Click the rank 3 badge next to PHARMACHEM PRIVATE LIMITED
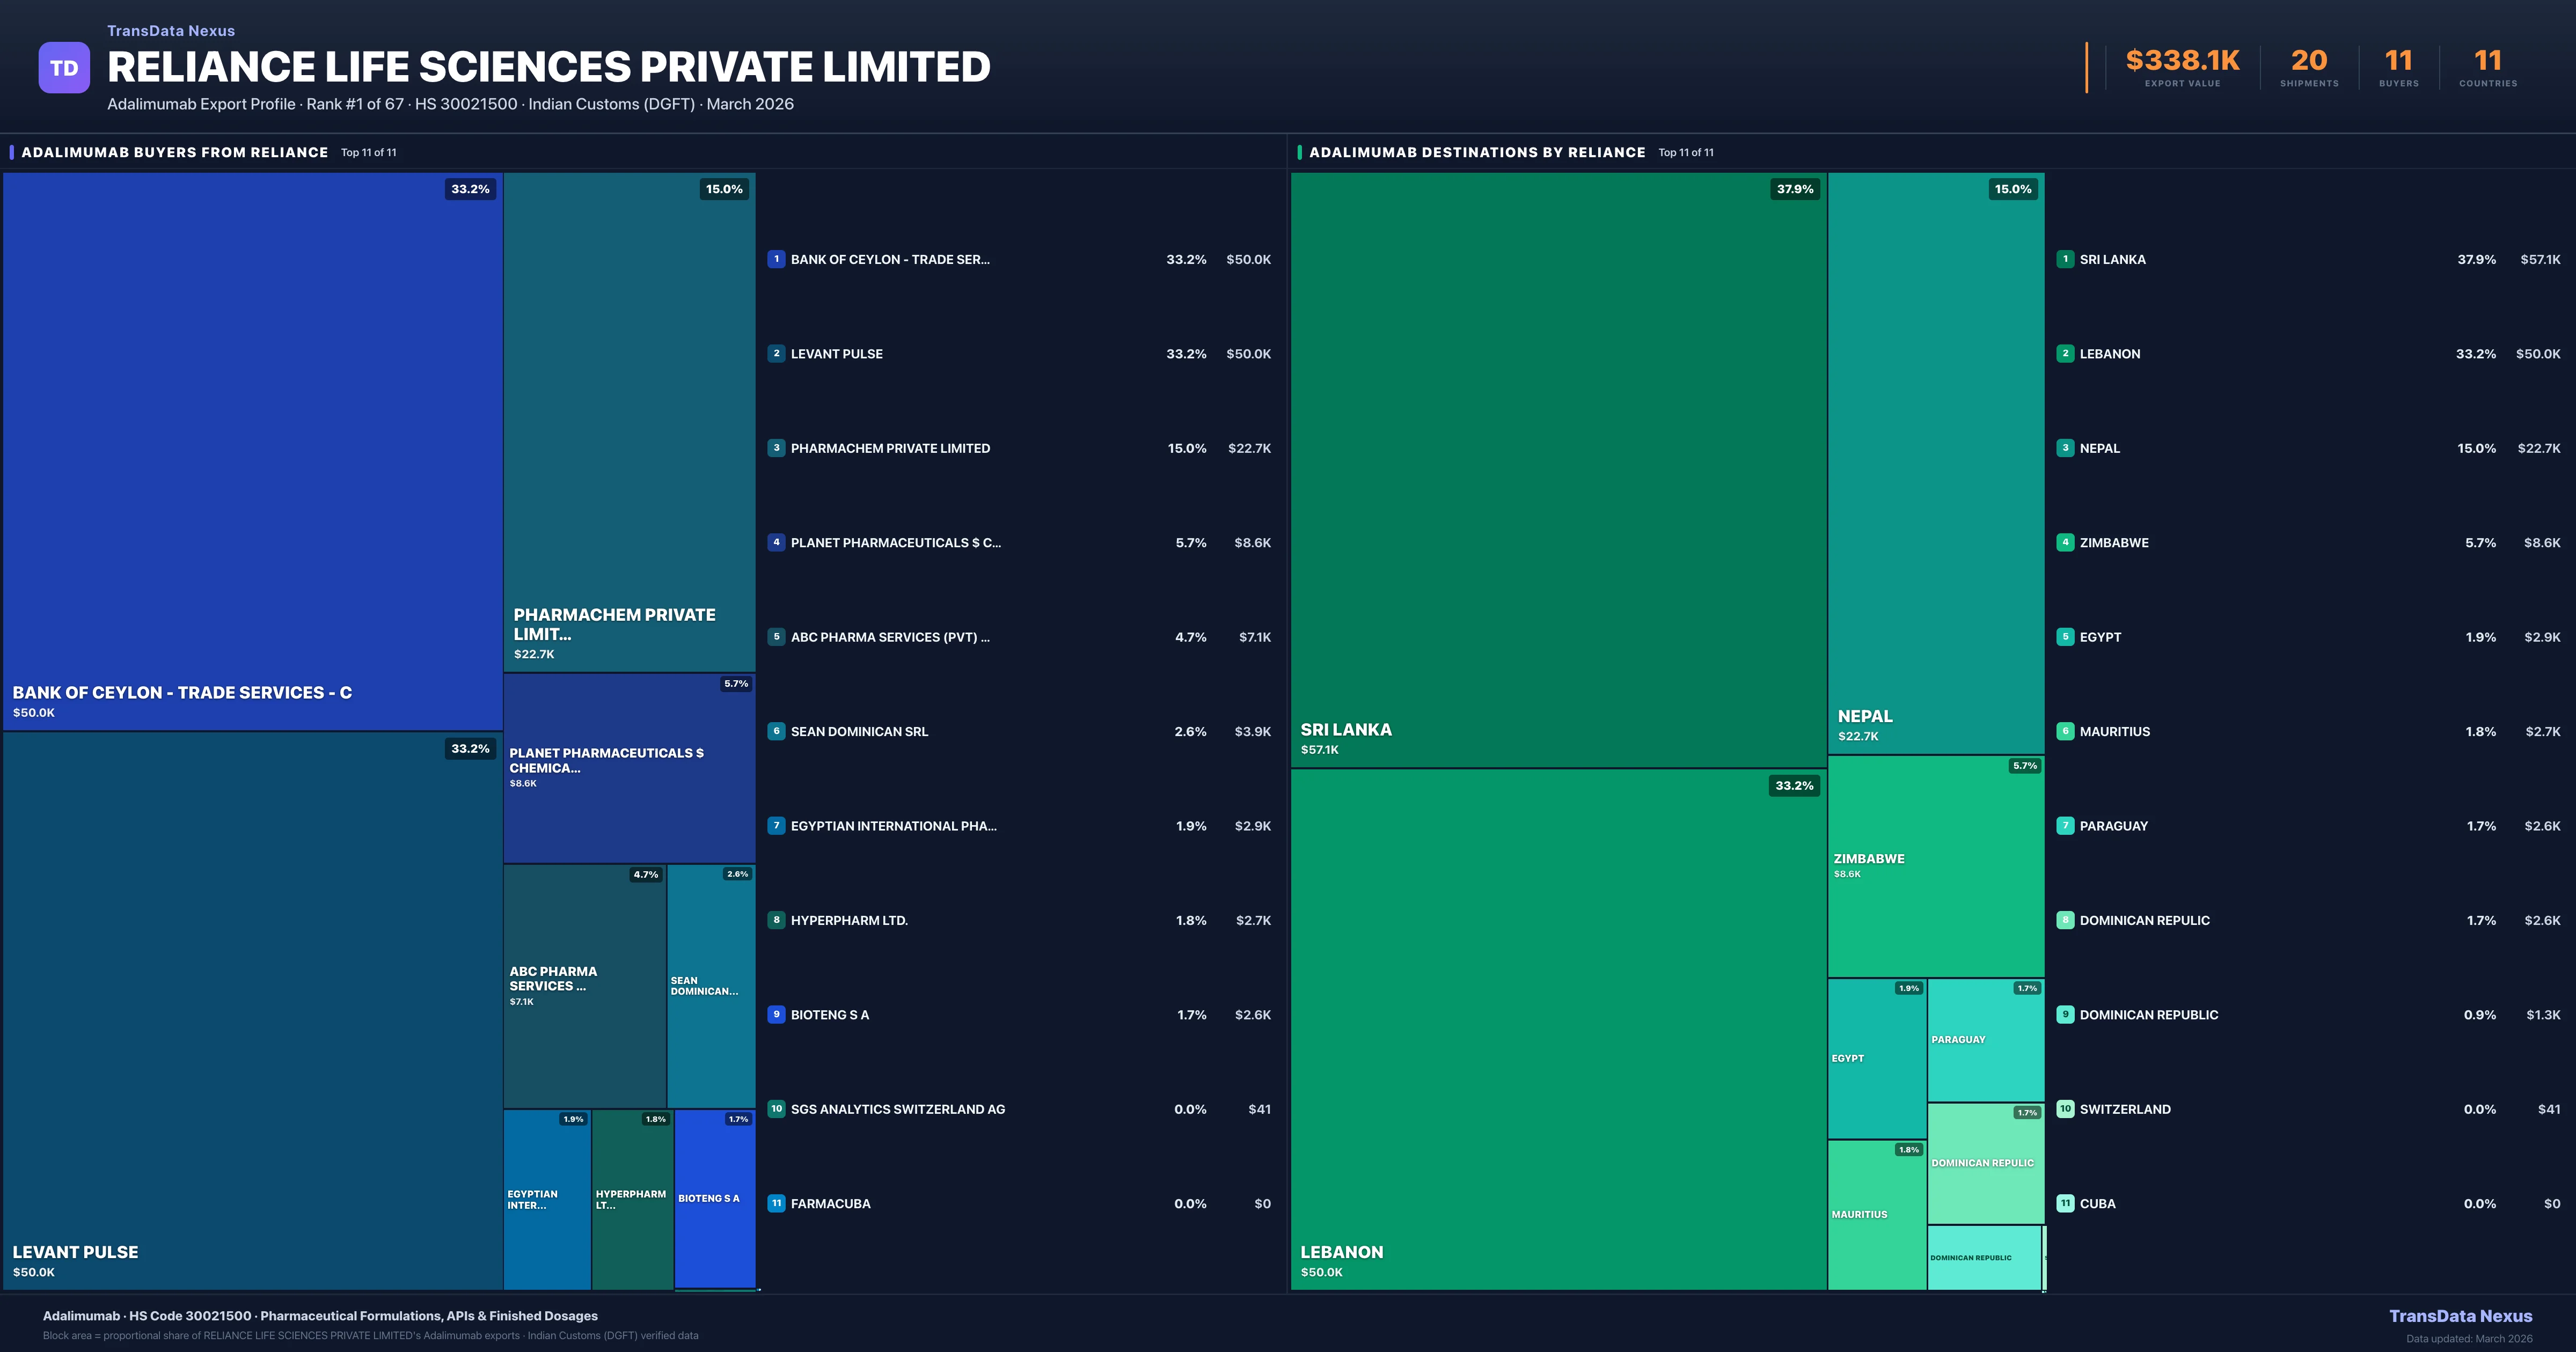Image resolution: width=2576 pixels, height=1352 pixels. 776,448
